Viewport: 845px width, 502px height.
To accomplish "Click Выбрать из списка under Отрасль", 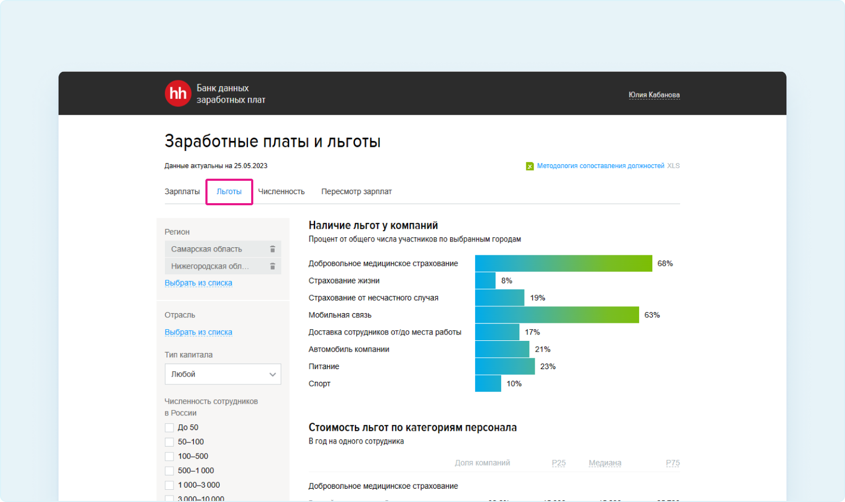I will (198, 332).
